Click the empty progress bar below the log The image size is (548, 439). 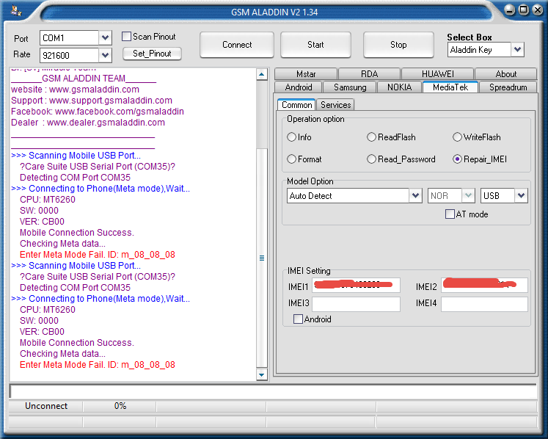274,392
